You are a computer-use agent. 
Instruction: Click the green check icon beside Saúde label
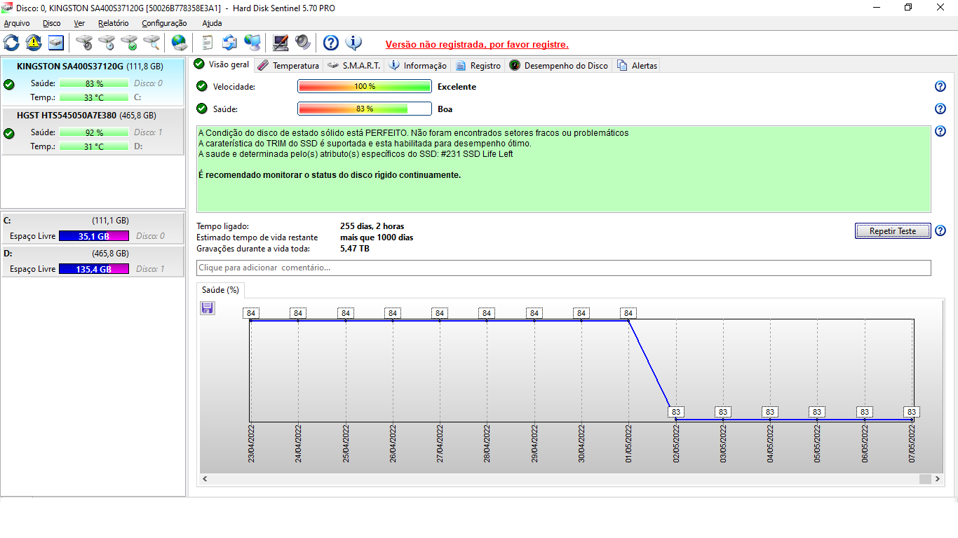(x=202, y=109)
